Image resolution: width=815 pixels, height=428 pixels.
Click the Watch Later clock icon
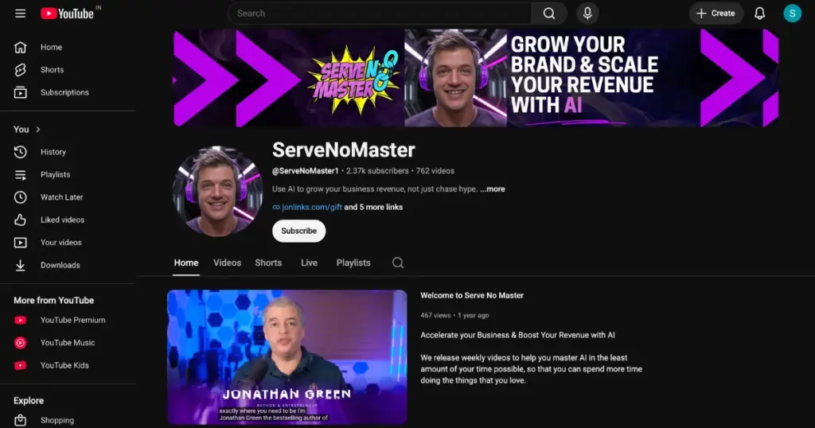(x=20, y=196)
